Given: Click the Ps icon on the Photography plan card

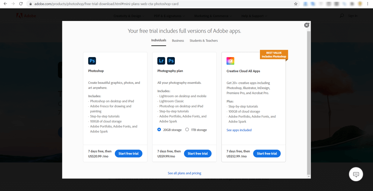Looking at the screenshot, I should point(171,61).
